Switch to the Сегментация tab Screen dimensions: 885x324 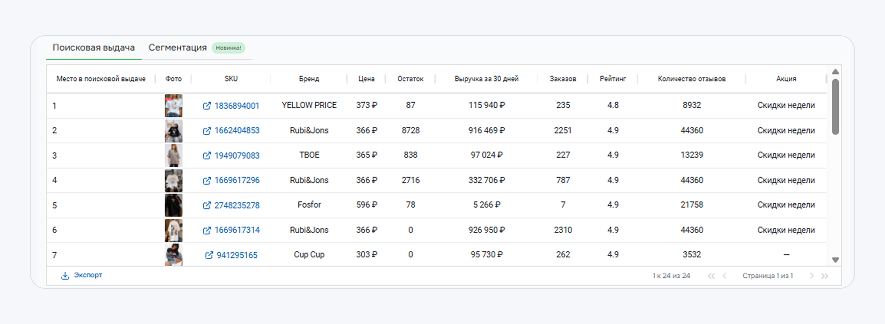(x=178, y=47)
